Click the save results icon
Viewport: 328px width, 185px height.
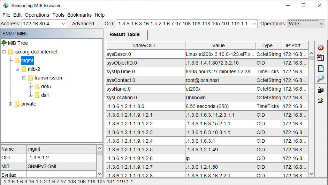(320, 90)
